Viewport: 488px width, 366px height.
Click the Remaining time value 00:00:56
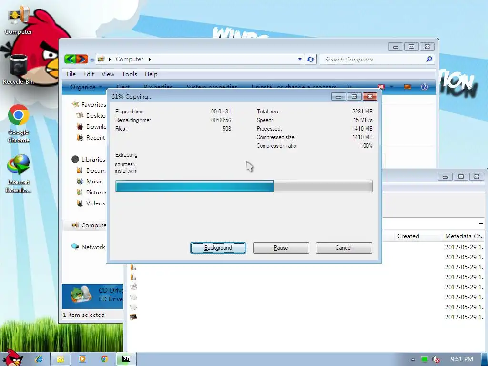coord(221,120)
